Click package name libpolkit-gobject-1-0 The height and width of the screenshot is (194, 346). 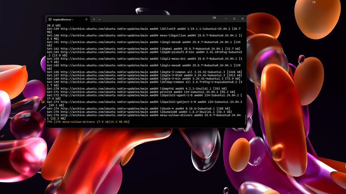click(x=178, y=102)
